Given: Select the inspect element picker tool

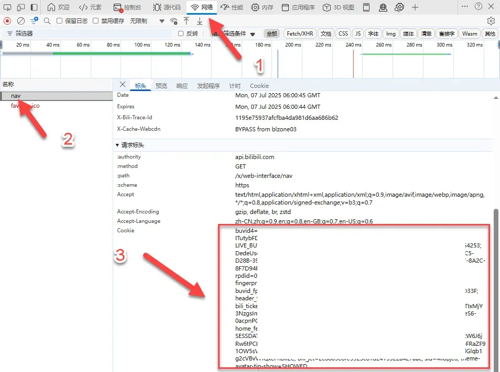Looking at the screenshot, I should coord(7,7).
